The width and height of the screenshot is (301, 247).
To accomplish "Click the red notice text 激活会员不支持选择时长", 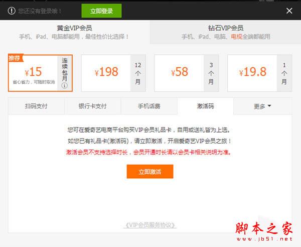I will 96,152.
